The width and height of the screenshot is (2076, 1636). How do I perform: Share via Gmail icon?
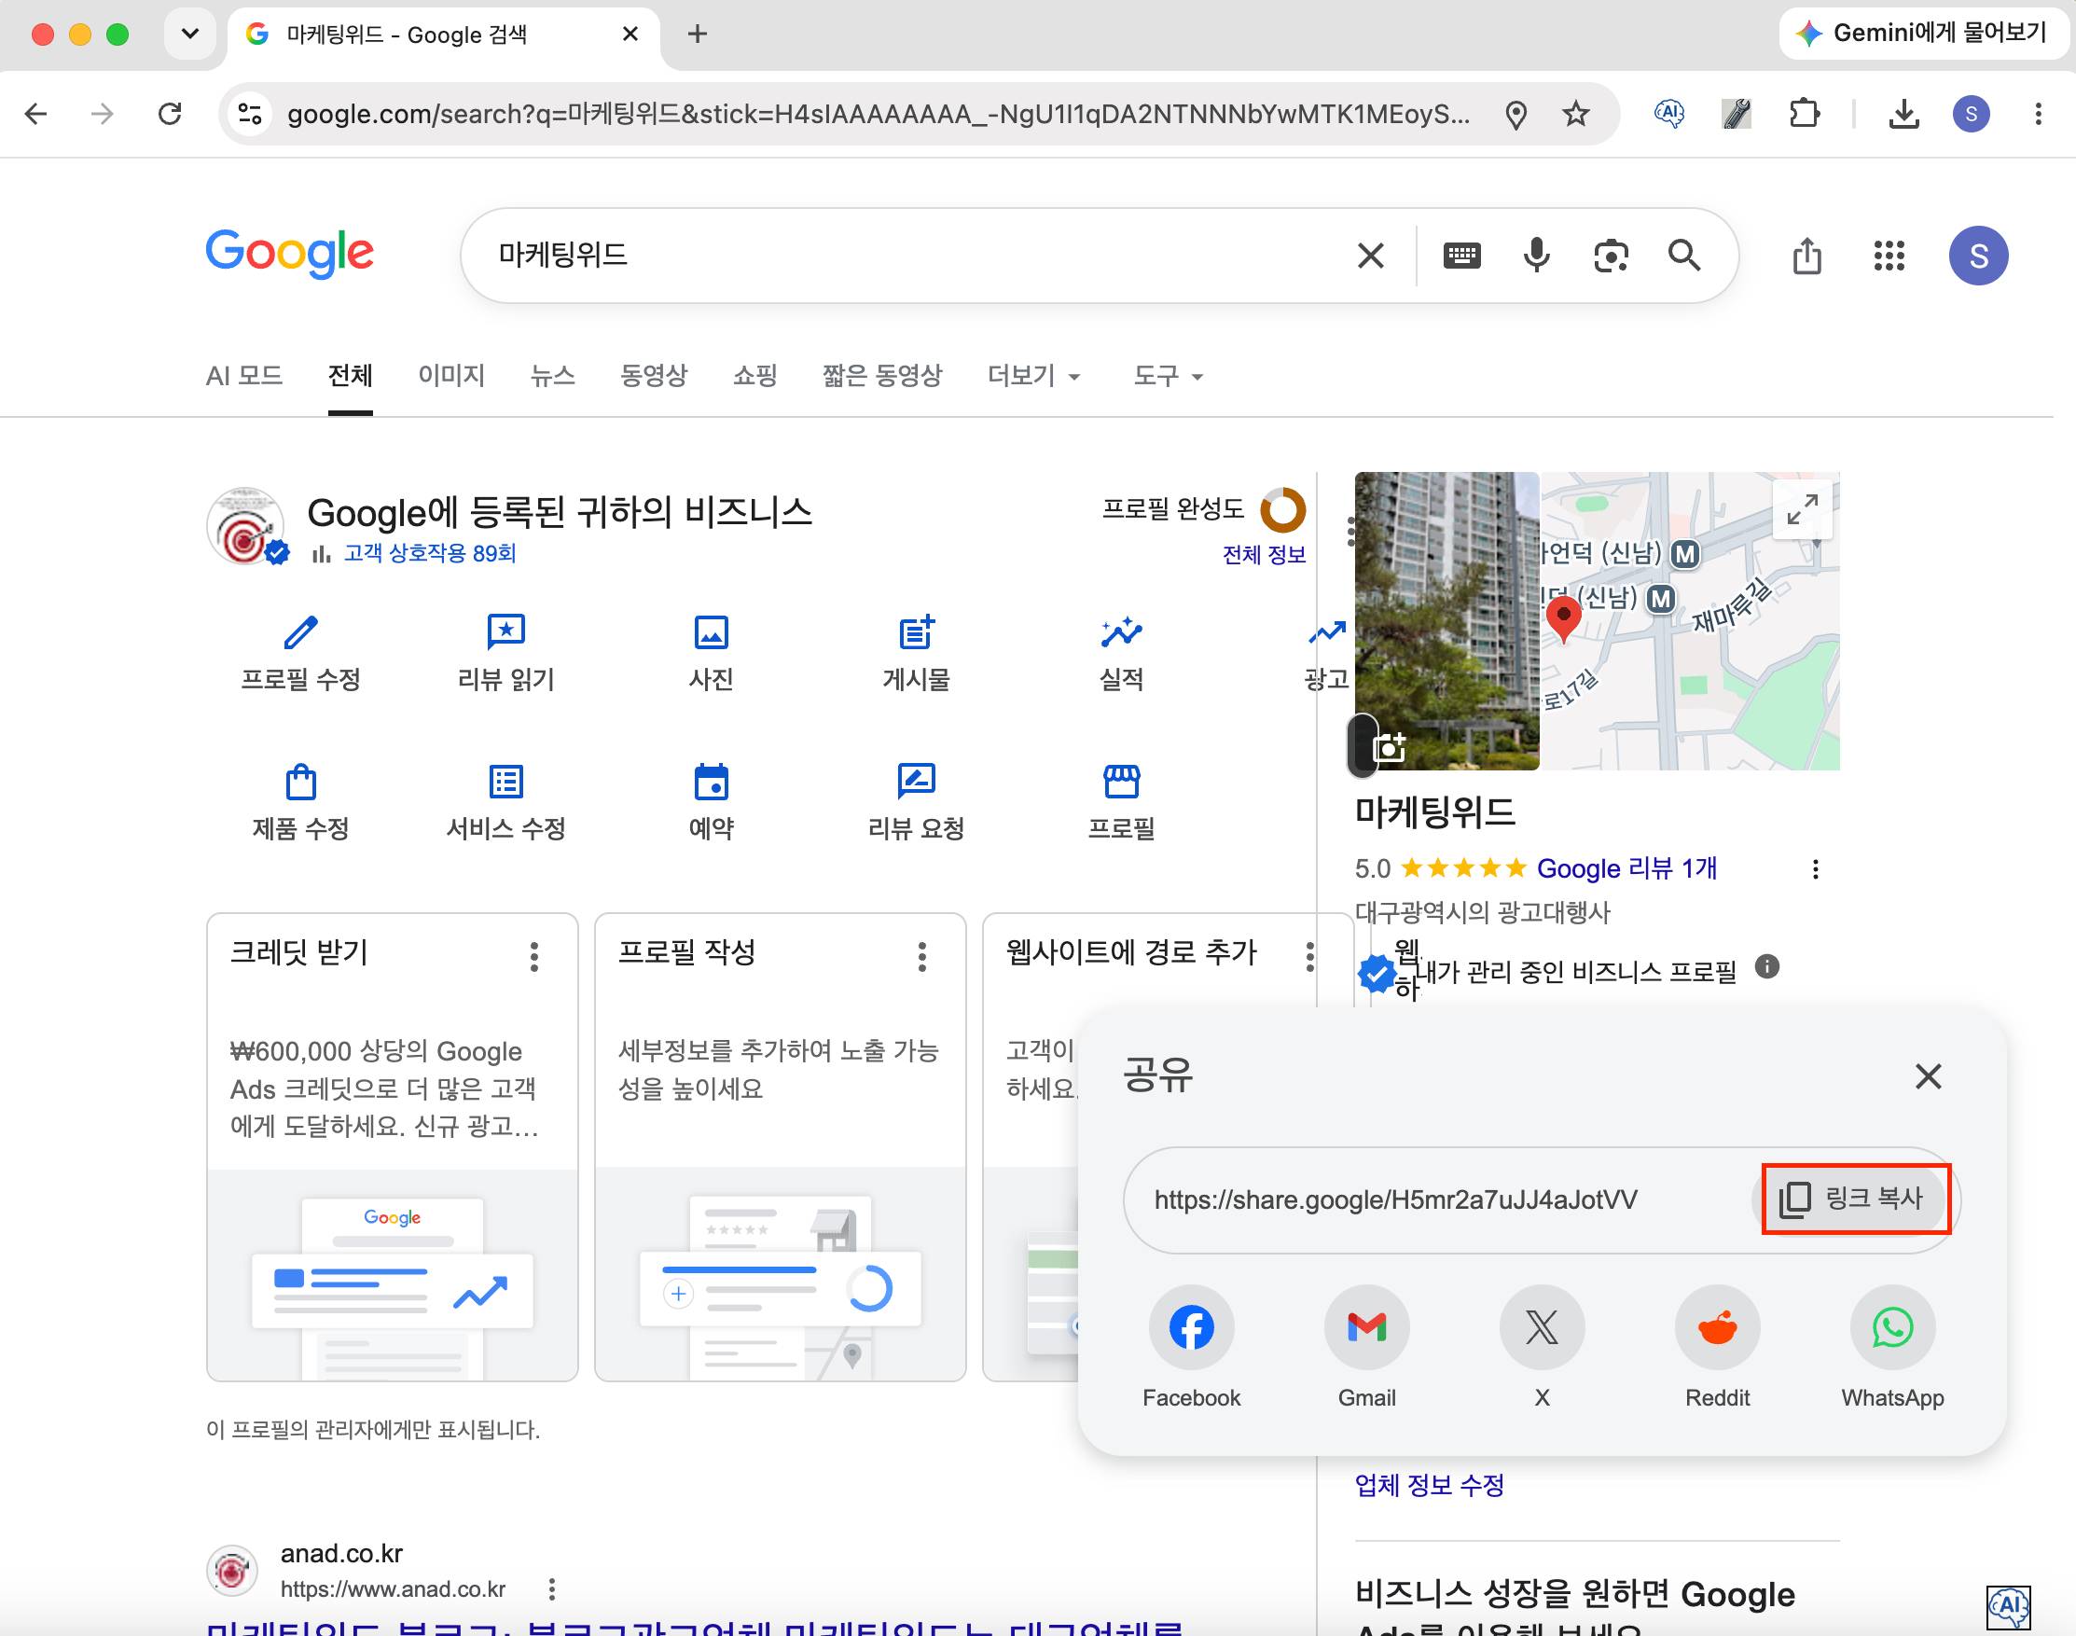click(1366, 1327)
